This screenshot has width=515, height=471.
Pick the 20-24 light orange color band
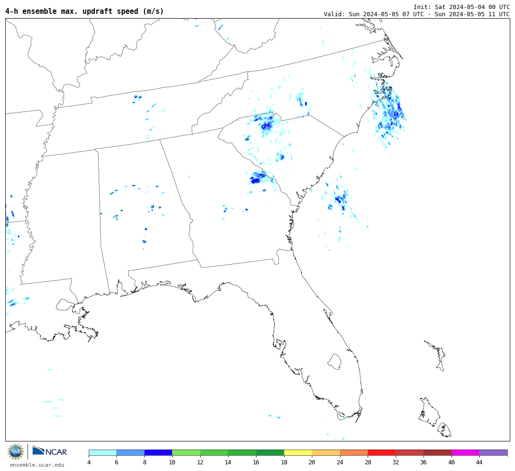326,452
